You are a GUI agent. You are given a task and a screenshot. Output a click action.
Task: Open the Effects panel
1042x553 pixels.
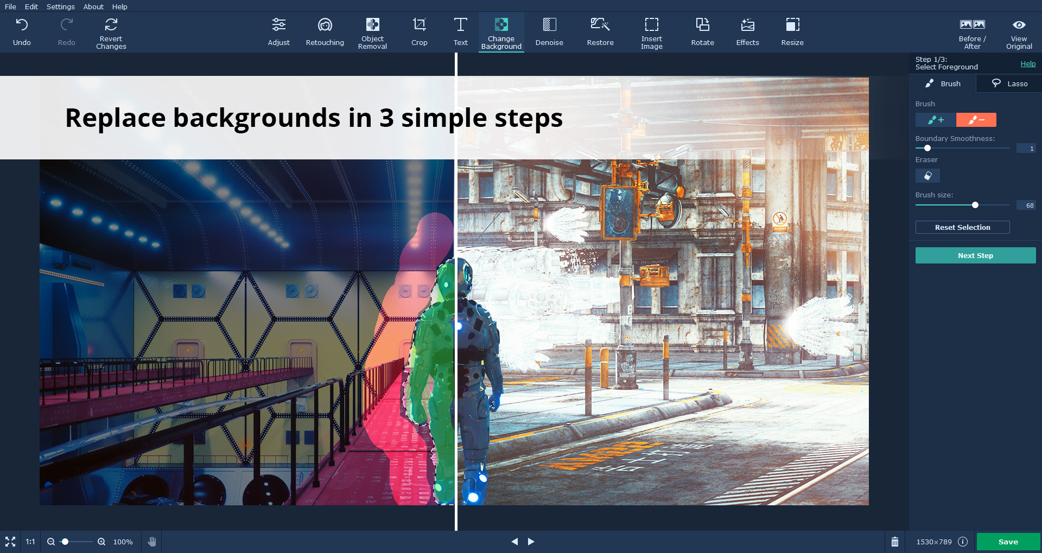point(747,33)
